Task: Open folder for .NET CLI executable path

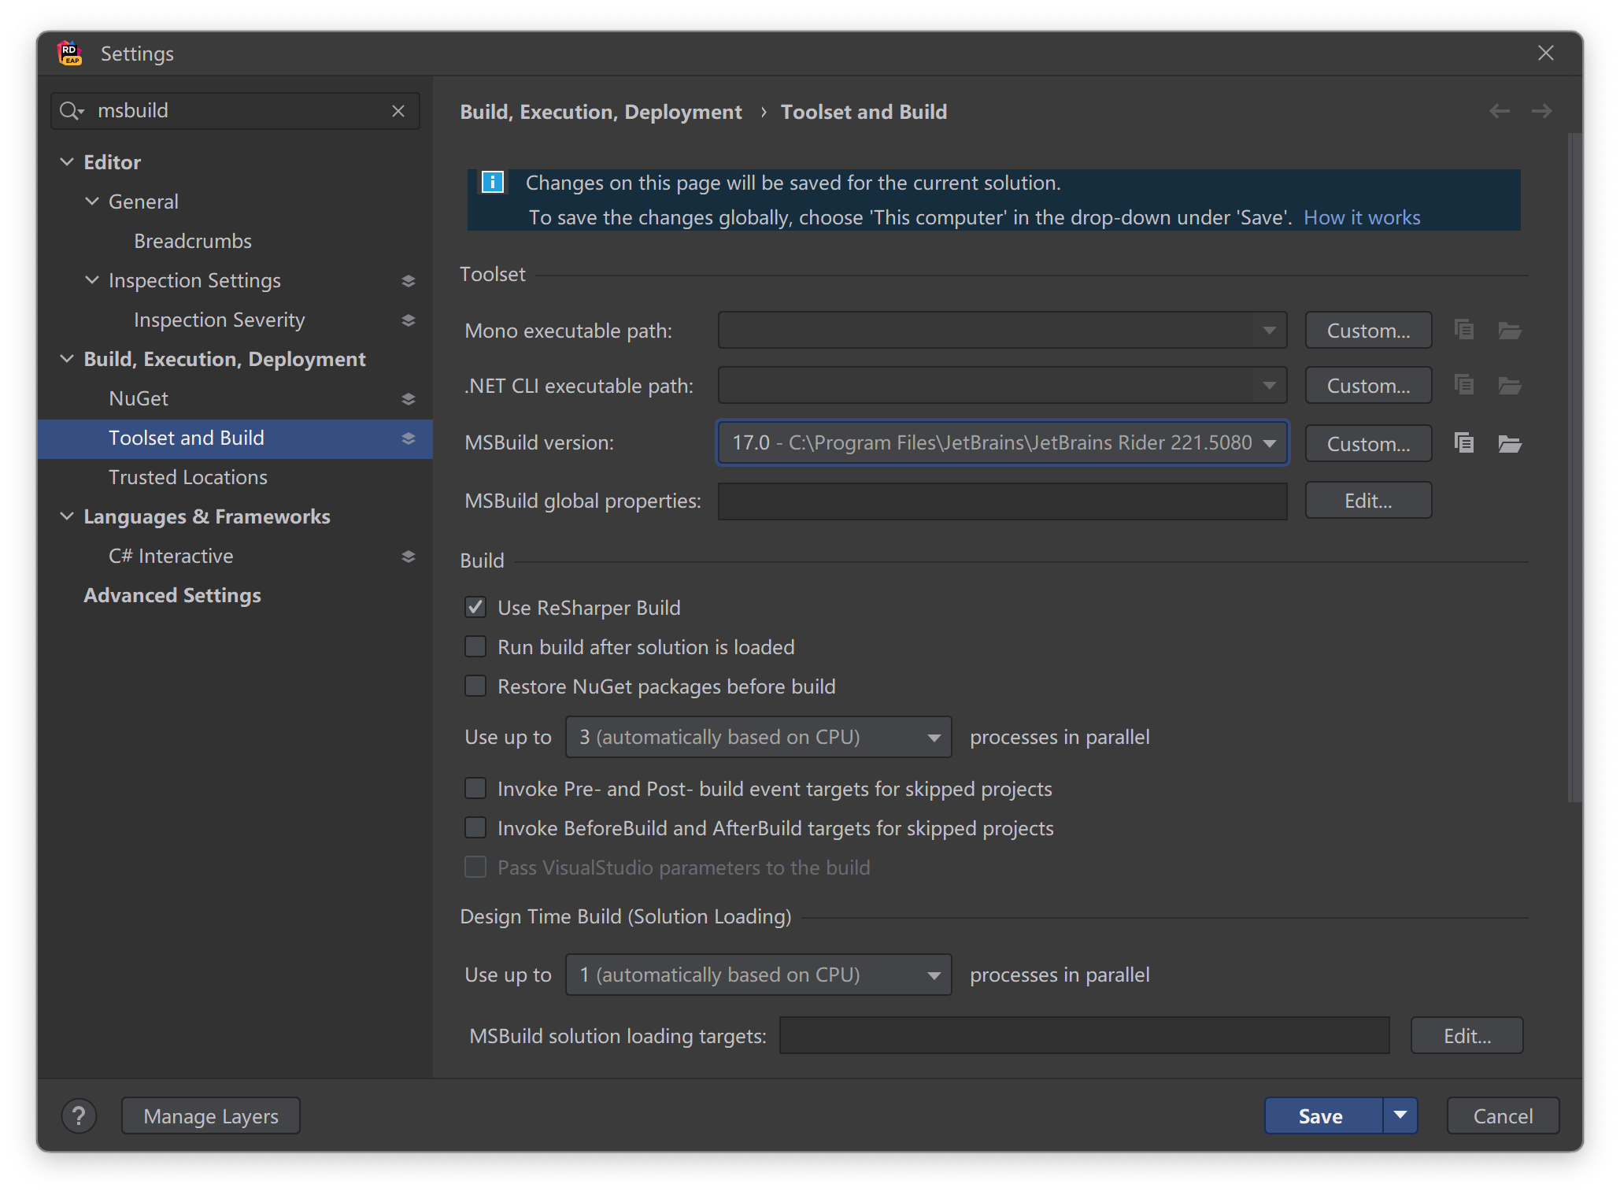Action: pos(1509,386)
